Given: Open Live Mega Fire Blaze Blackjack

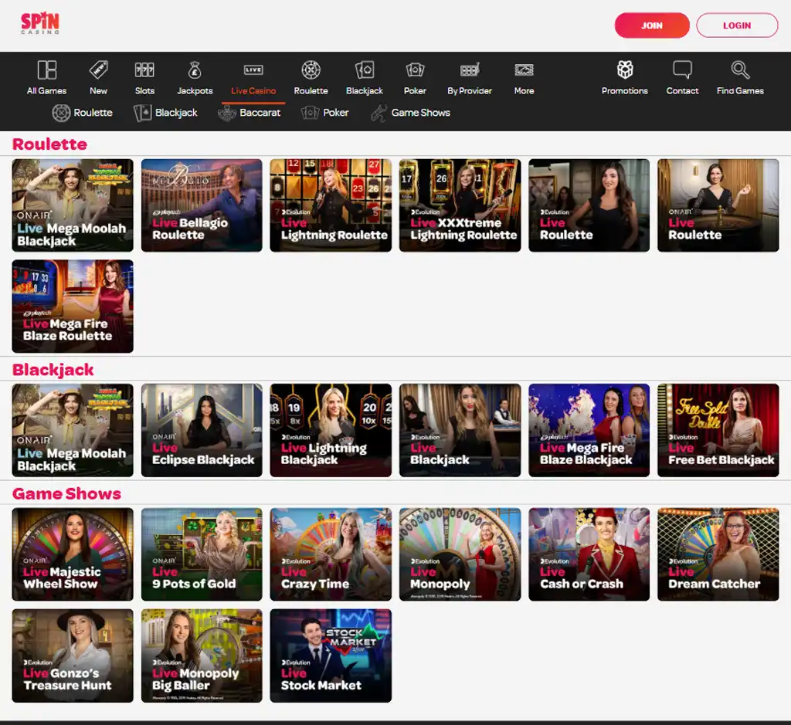Looking at the screenshot, I should coord(589,430).
